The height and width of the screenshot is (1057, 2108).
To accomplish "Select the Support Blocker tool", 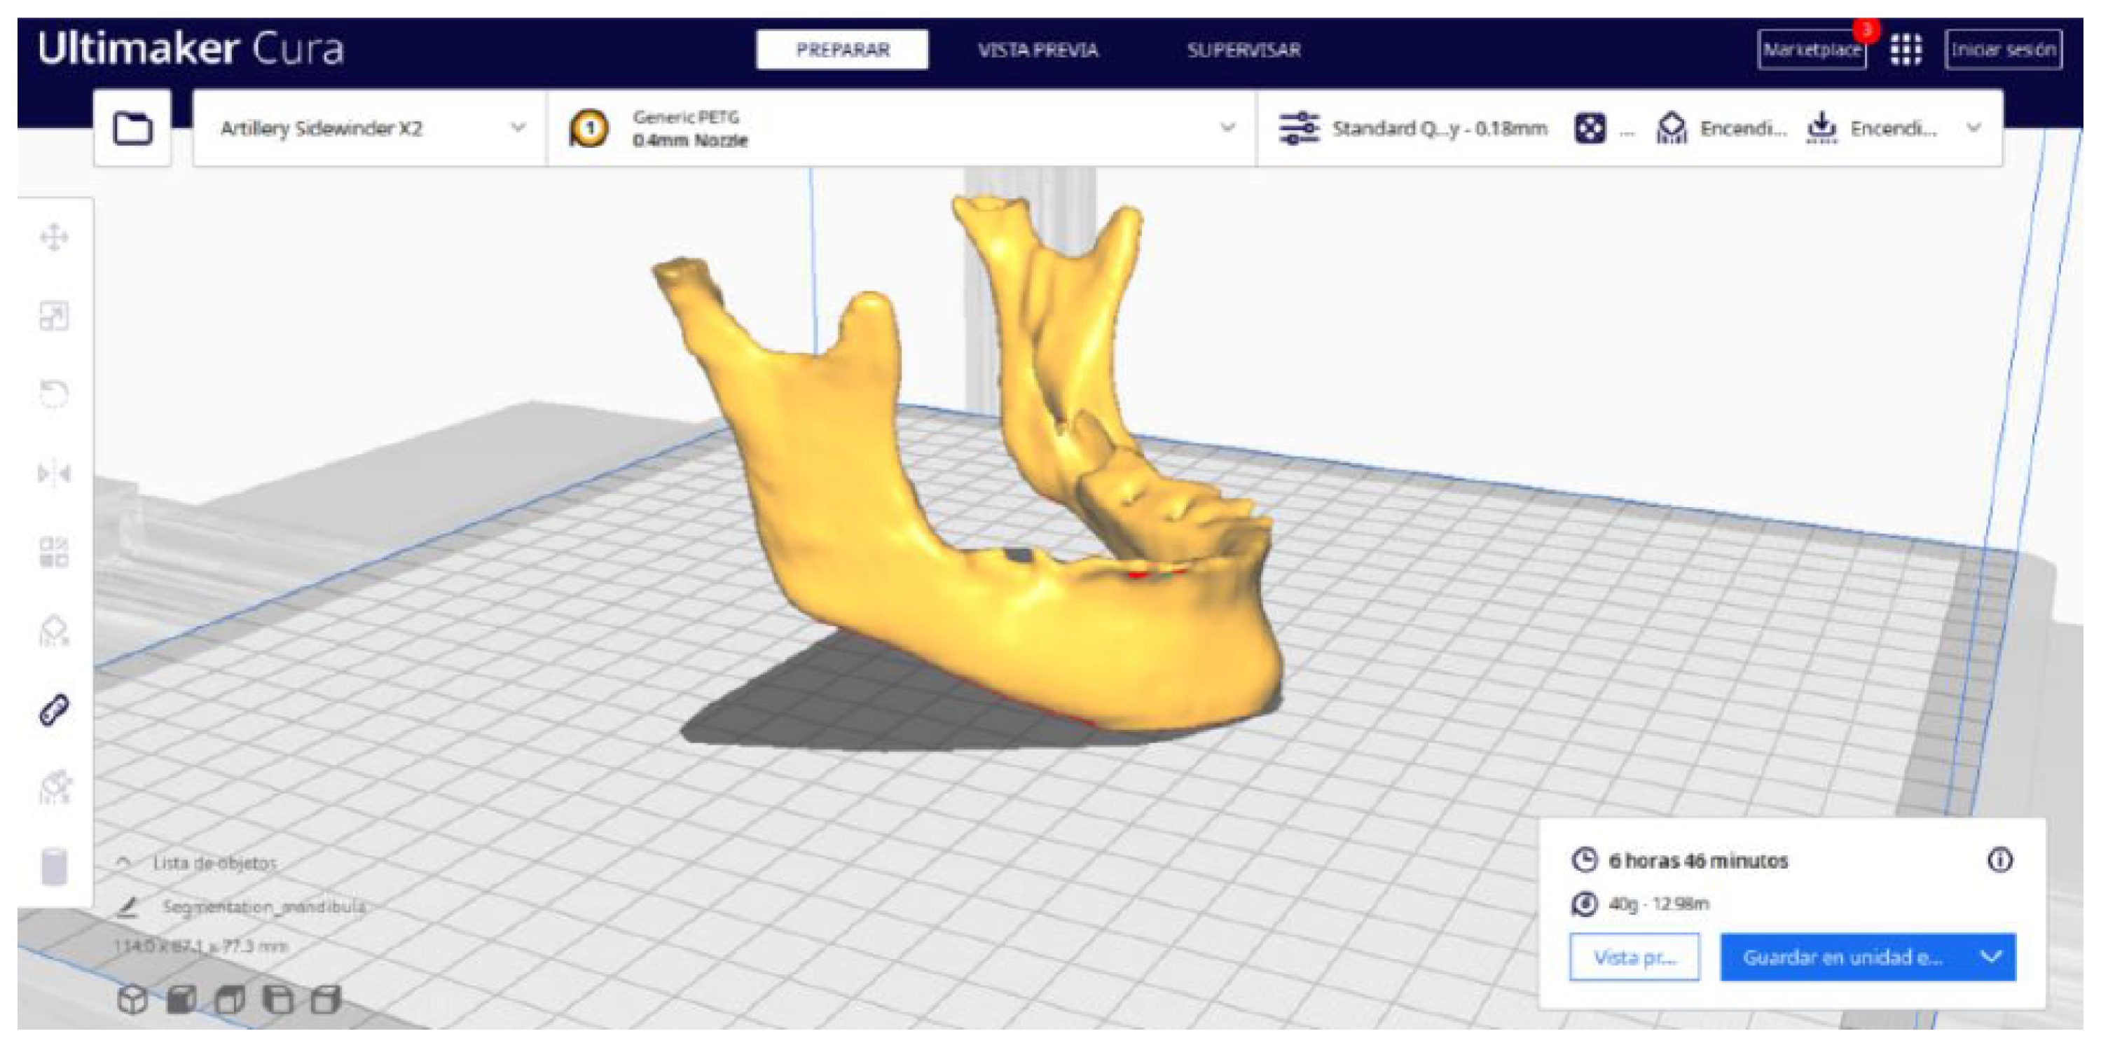I will point(54,630).
